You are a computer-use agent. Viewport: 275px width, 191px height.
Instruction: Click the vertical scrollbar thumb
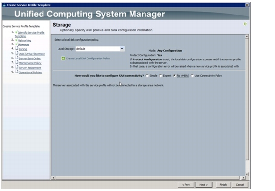tap(247, 99)
